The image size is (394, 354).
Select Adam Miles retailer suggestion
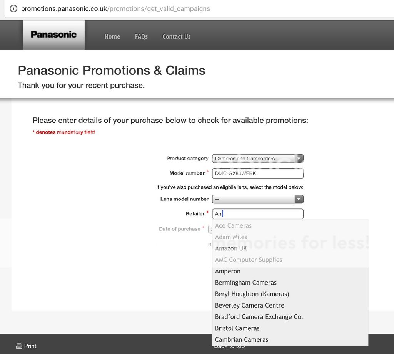(231, 237)
